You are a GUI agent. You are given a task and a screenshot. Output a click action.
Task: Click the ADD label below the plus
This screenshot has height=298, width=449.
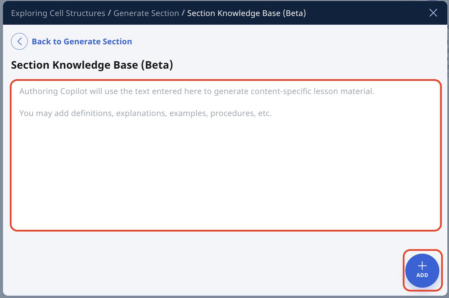click(x=422, y=275)
